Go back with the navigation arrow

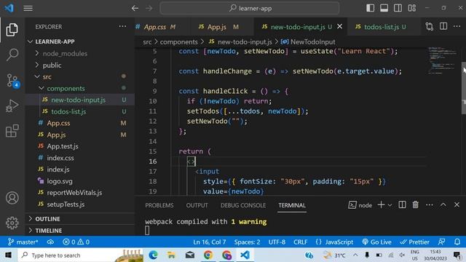(x=135, y=8)
